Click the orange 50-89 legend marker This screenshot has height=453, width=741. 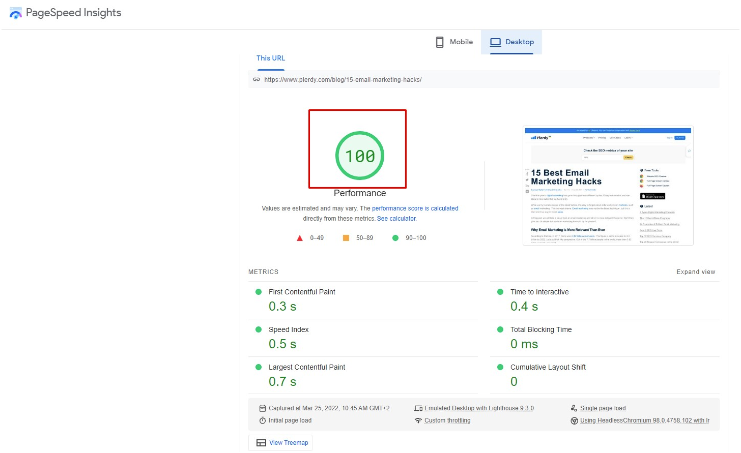[347, 237]
